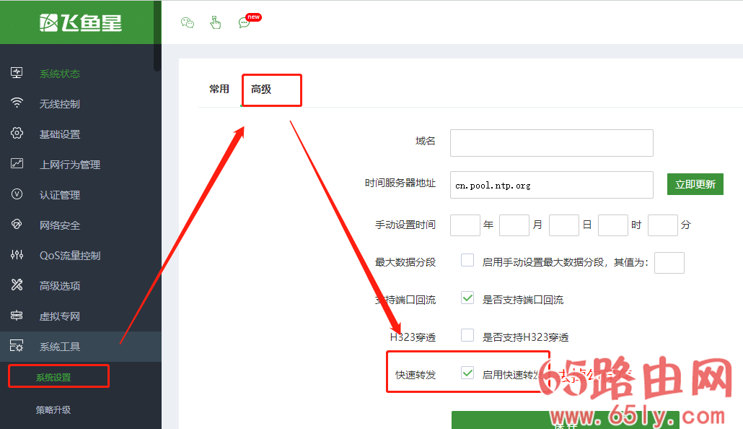Click the 高级选项 tools icon
This screenshot has width=743, height=429.
(17, 285)
